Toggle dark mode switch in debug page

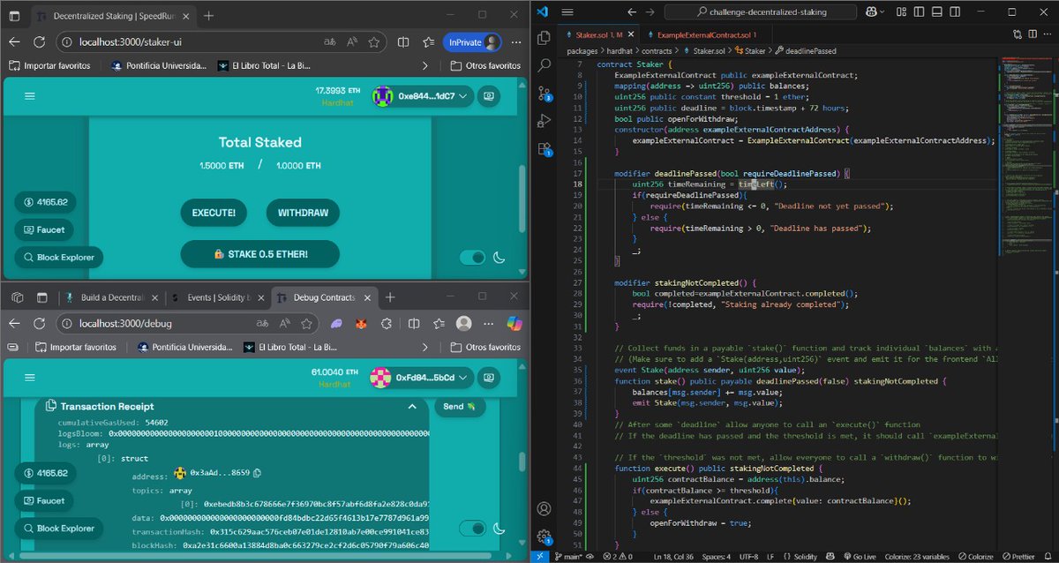(473, 529)
